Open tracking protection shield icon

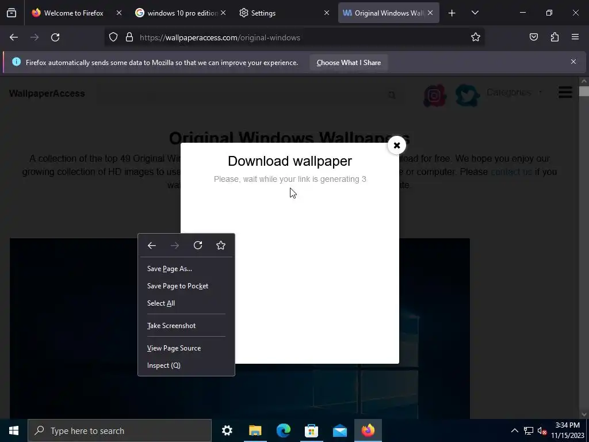pos(113,37)
